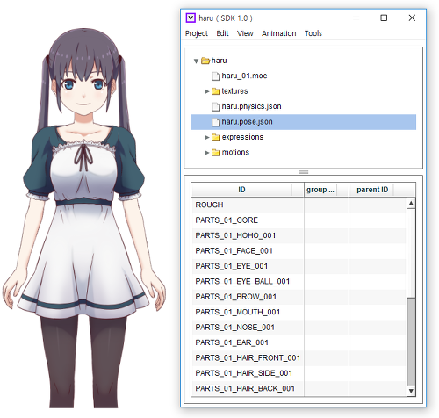Viewport: 439px width, 418px height.
Task: Click the haru.physics.json file icon
Action: point(216,106)
